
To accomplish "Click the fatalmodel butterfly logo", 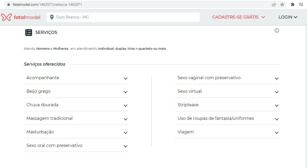I will (7, 17).
